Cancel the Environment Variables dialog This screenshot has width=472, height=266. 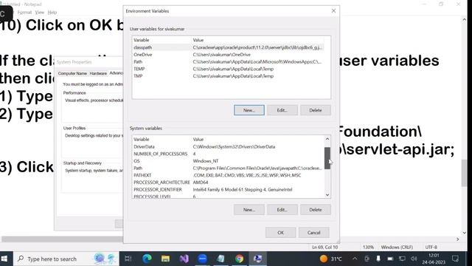tap(313, 233)
